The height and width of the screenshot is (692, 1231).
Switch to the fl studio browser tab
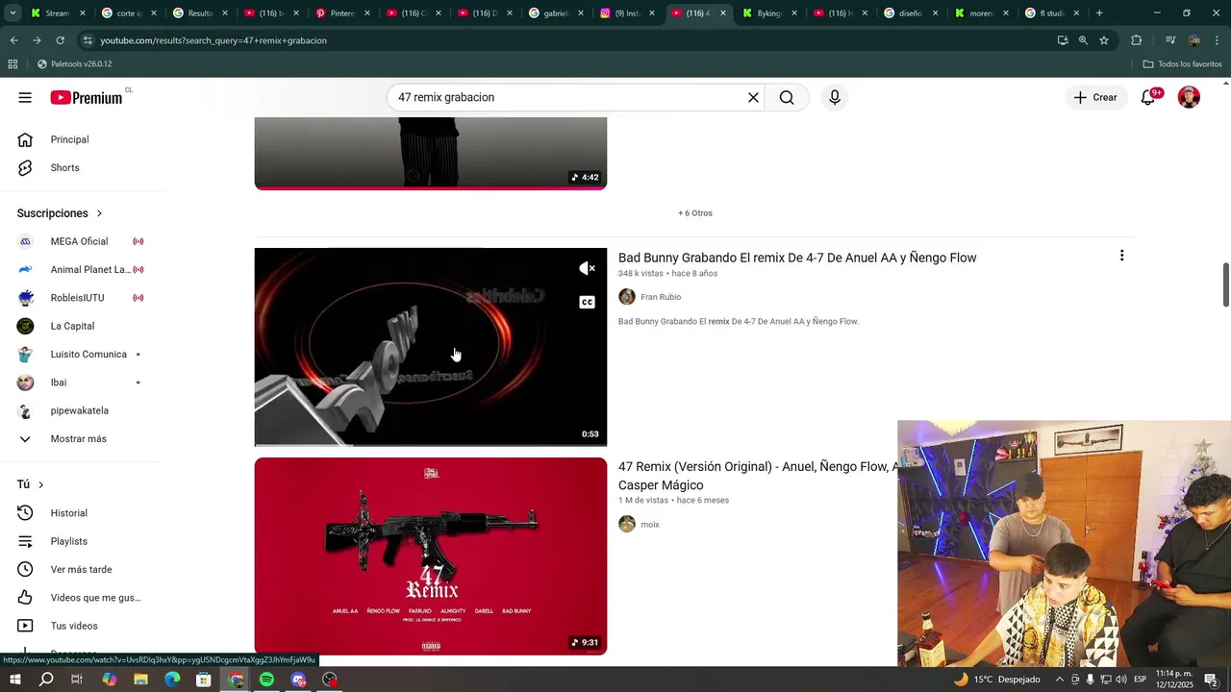(x=1053, y=13)
